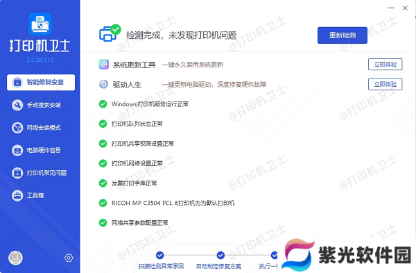Image resolution: width=416 pixels, height=273 pixels.
Task: Click 立即体验 for 驱动人生
Action: pos(385,85)
